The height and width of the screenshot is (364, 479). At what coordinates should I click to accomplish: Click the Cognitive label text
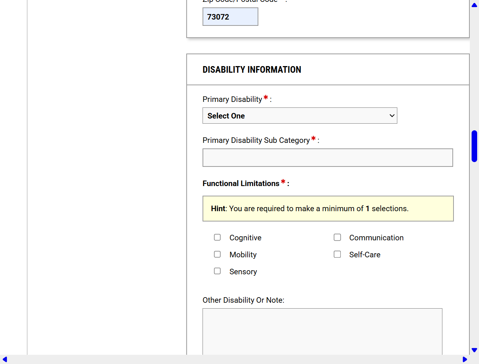click(245, 238)
